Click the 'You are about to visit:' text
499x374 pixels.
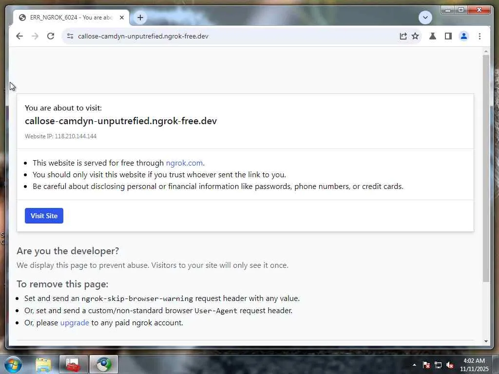63,108
